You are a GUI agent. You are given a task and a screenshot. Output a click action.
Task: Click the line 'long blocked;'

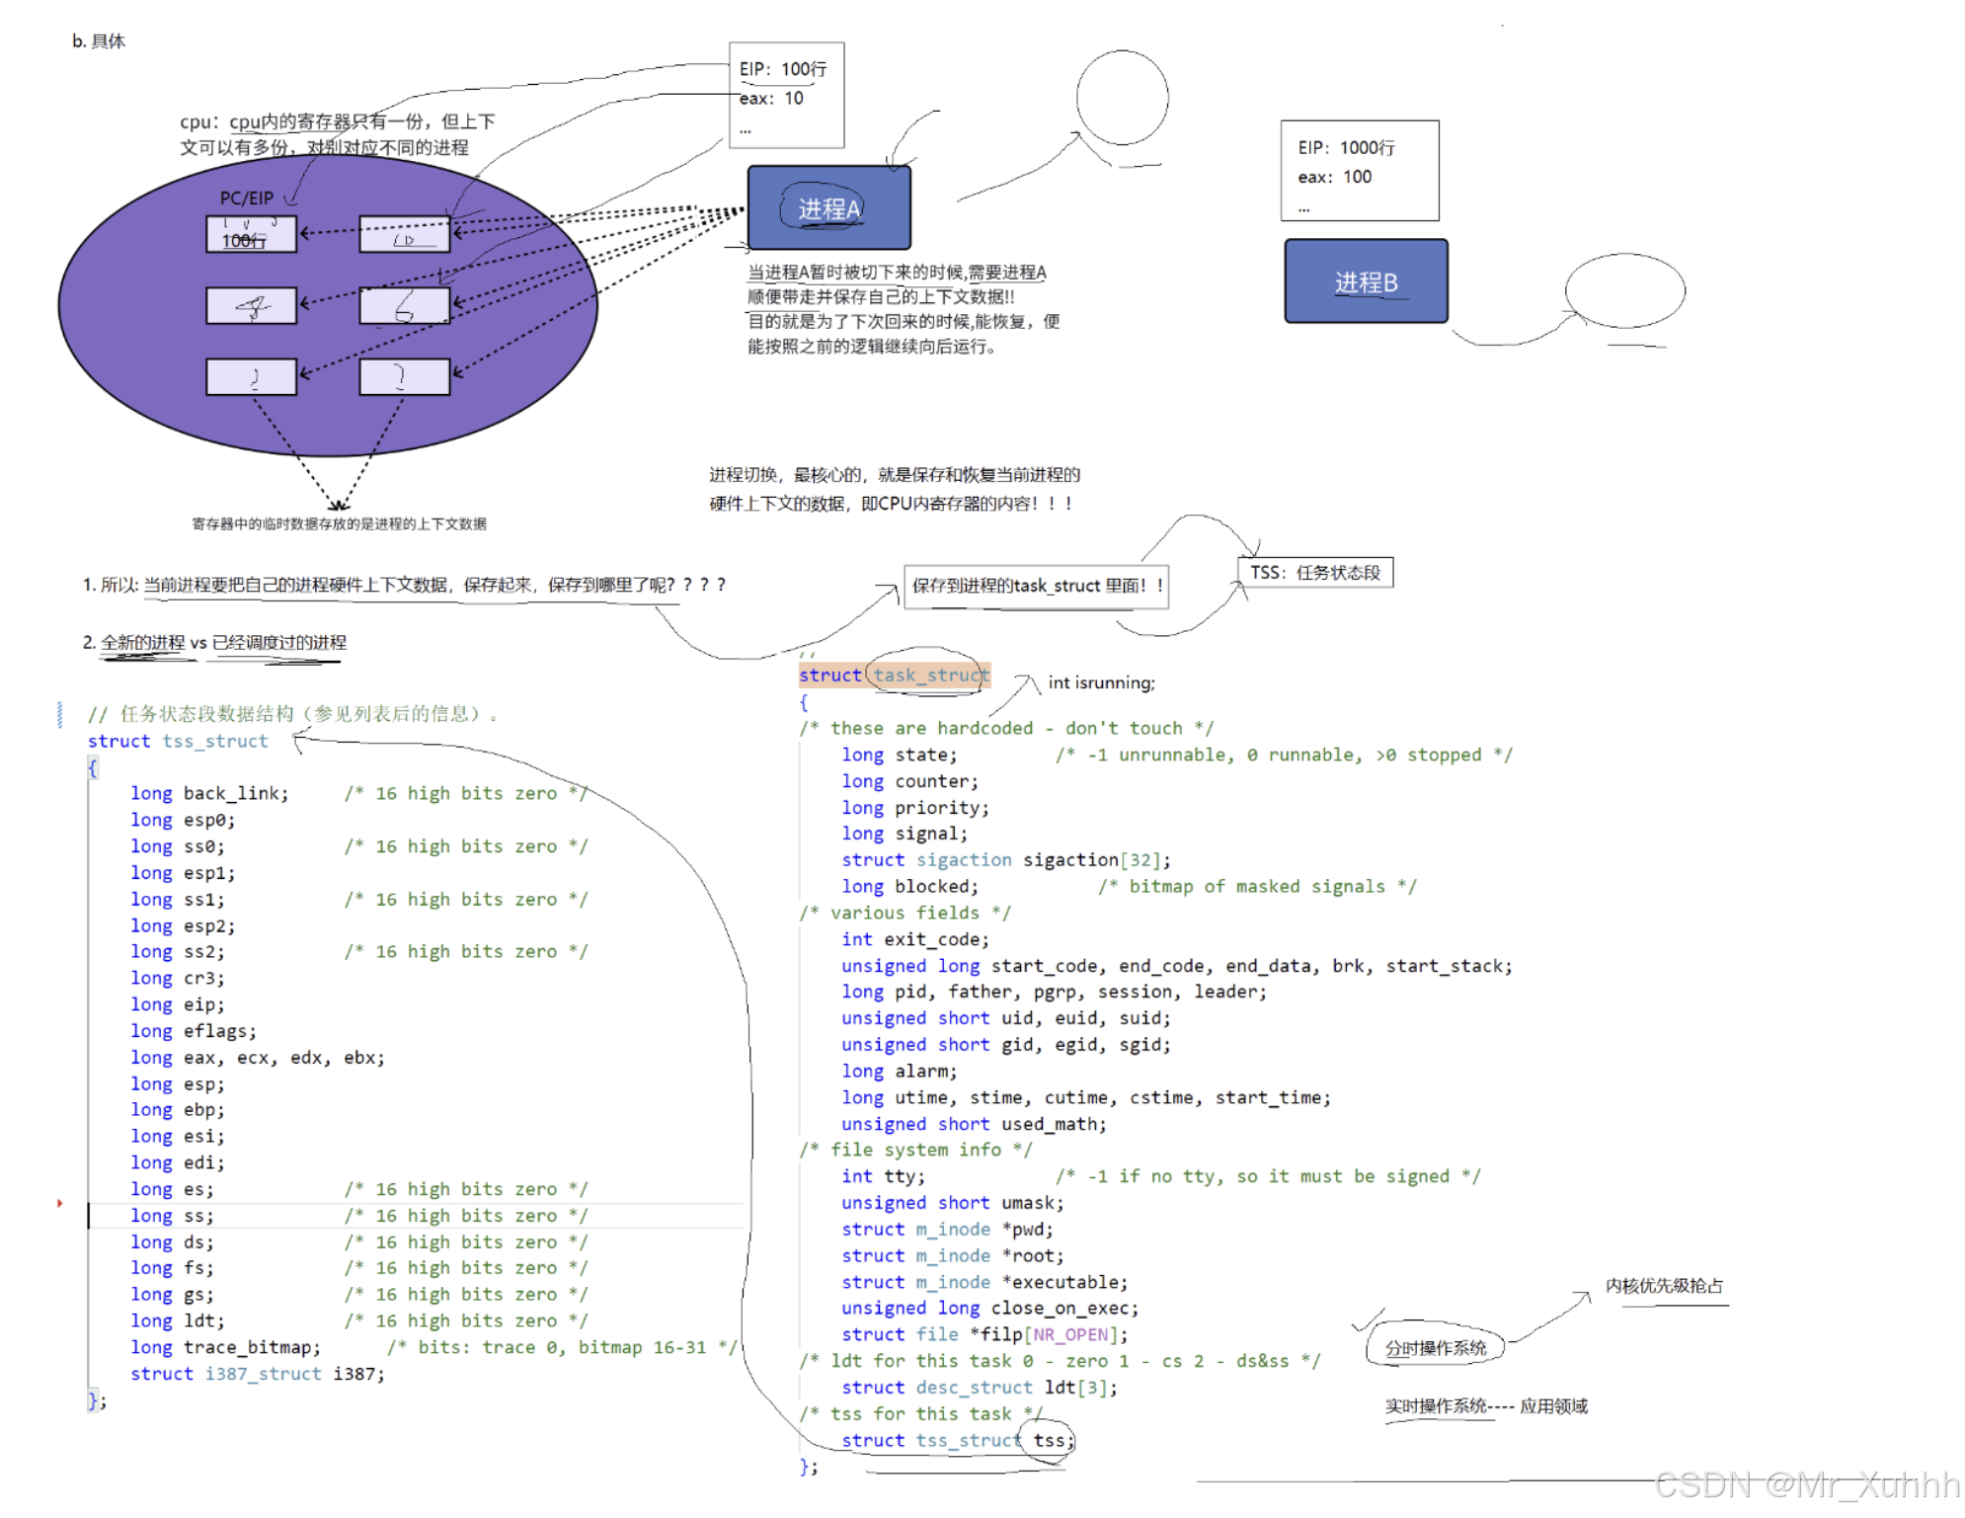(909, 887)
